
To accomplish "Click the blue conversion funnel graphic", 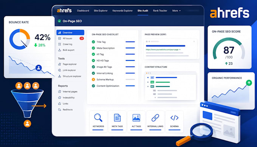I will click(27, 103).
